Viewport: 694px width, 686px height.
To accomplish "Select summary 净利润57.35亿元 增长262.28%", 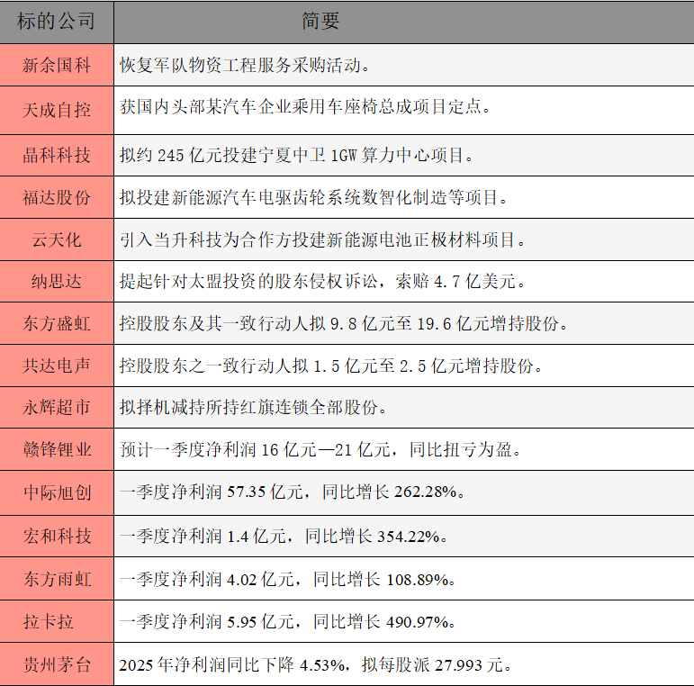I will point(404,492).
